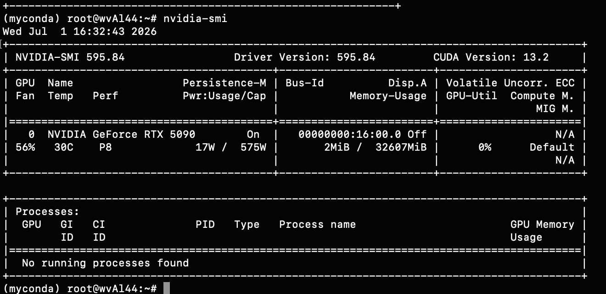Click the 'GPU-Util' column header
Viewport: 606px width, 294px height.
[472, 96]
